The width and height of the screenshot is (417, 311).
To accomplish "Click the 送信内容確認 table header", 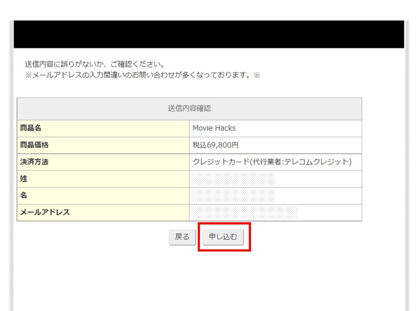I will (x=189, y=109).
